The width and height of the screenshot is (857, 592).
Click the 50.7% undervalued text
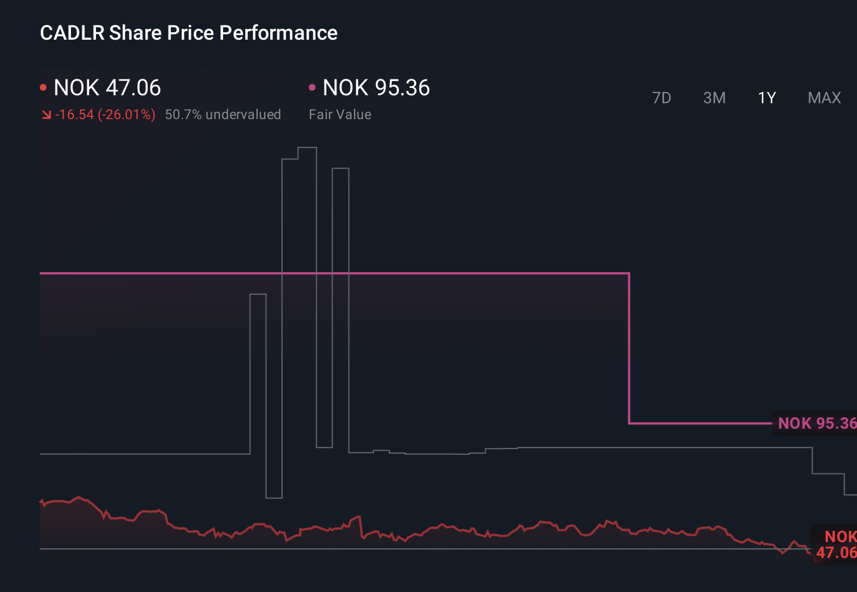click(223, 114)
